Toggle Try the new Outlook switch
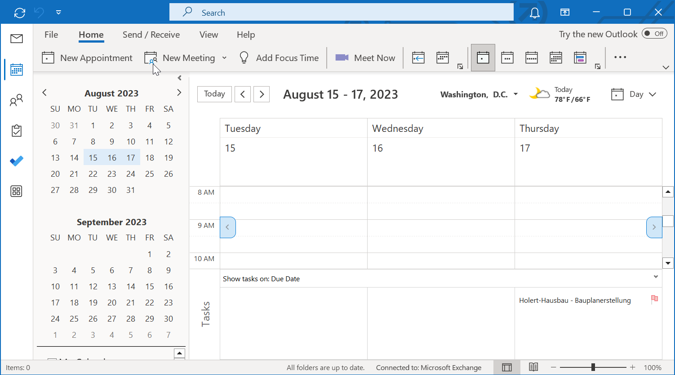Screen dimensions: 675x375 tap(654, 34)
